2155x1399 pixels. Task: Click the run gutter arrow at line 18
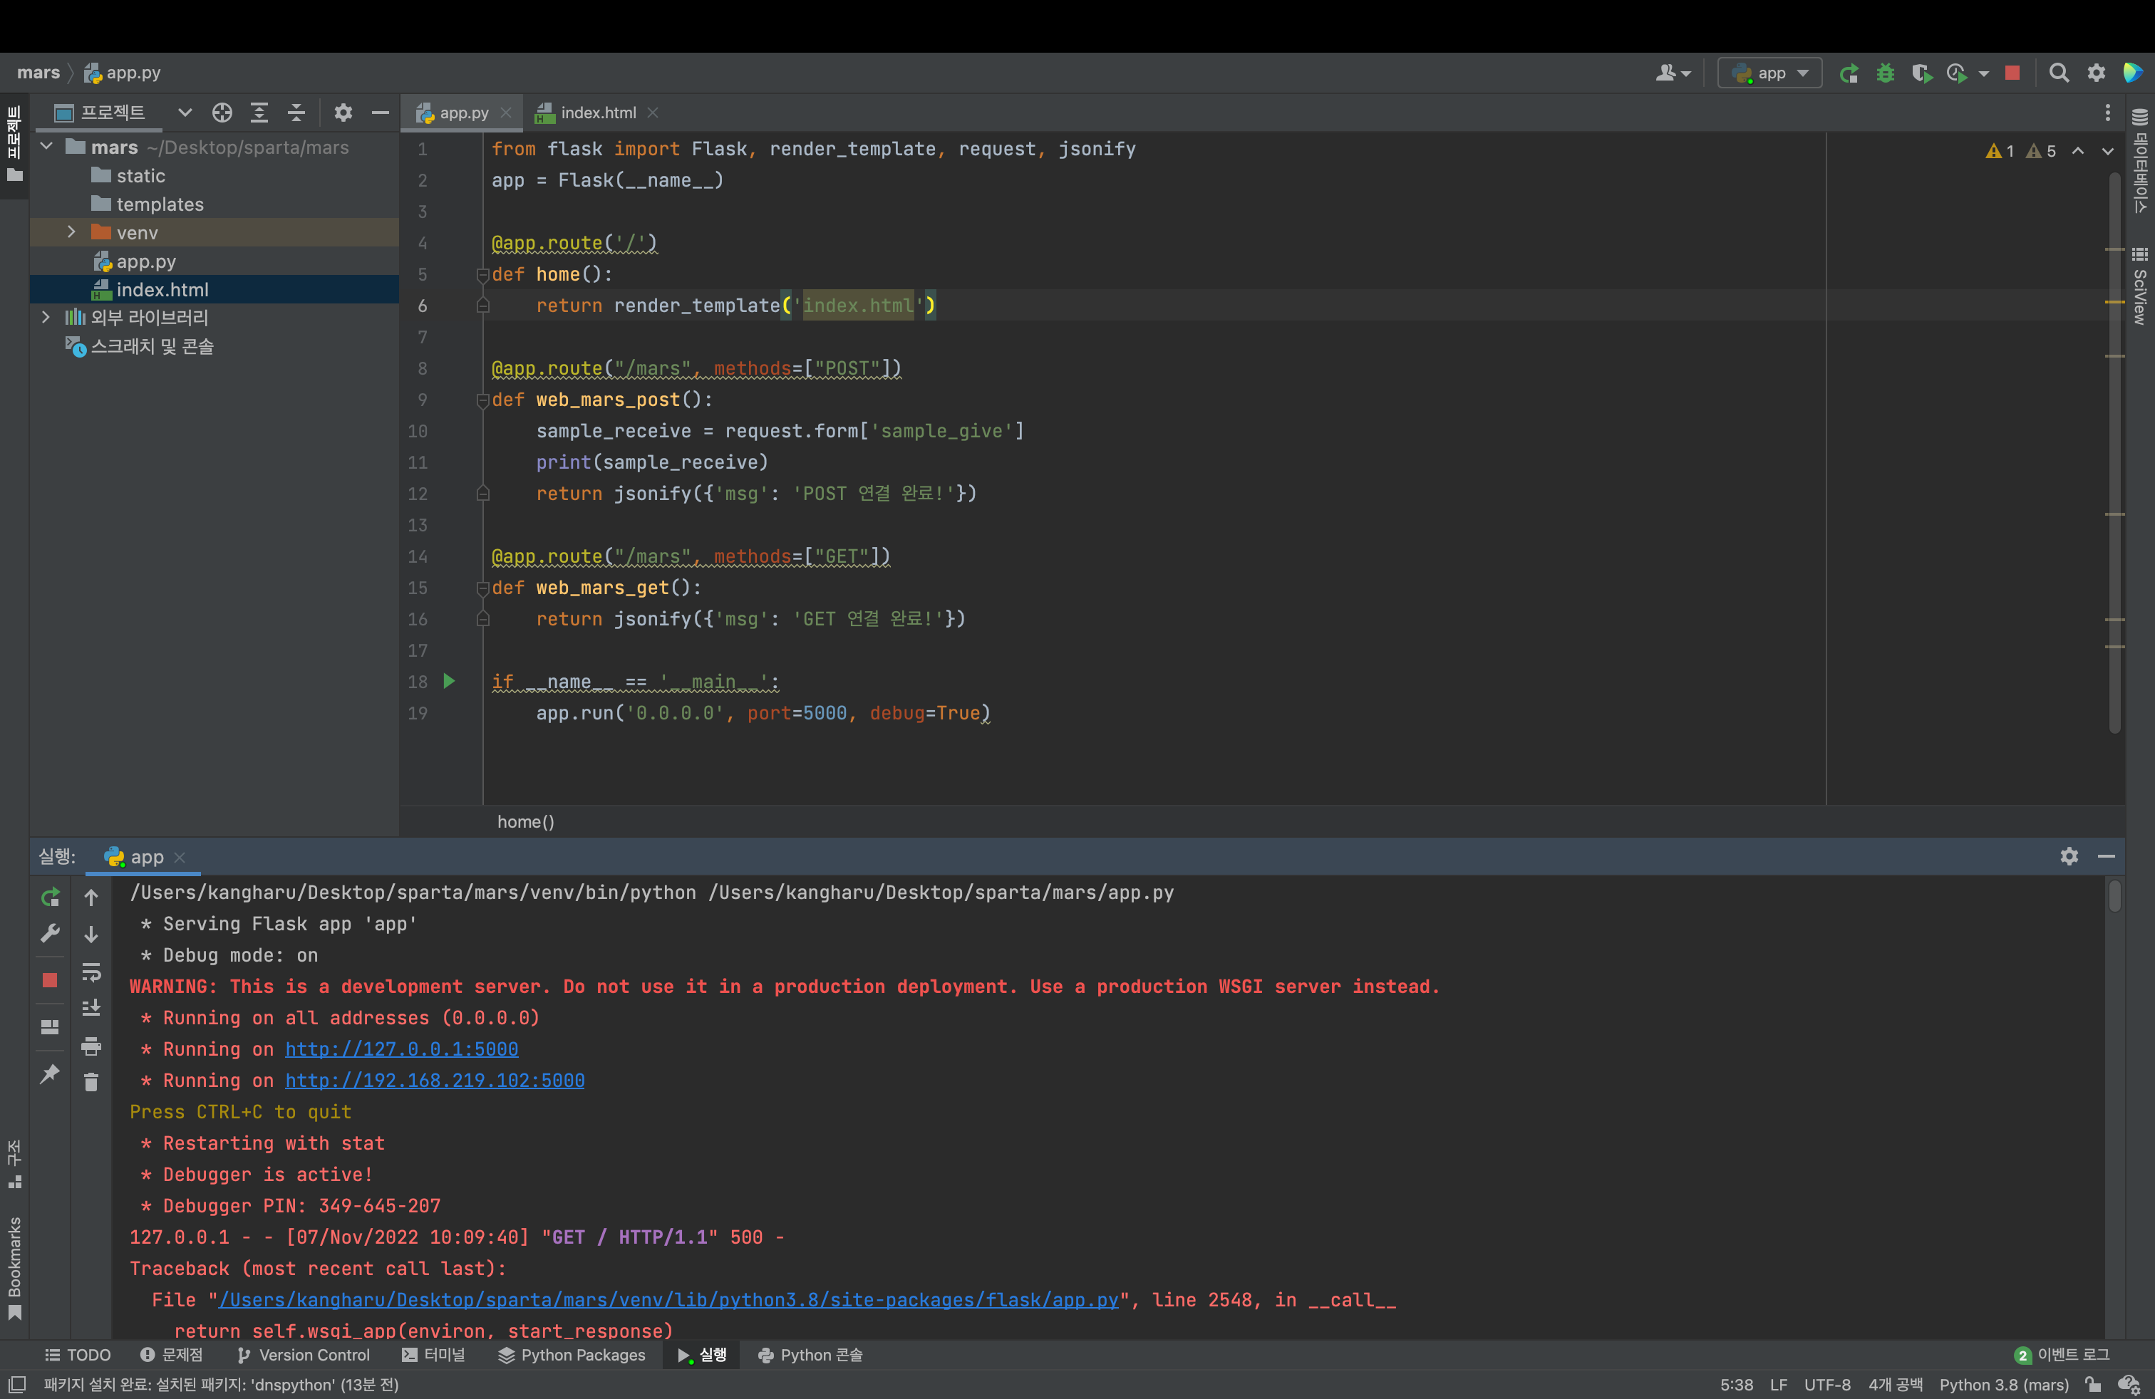pyautogui.click(x=448, y=682)
